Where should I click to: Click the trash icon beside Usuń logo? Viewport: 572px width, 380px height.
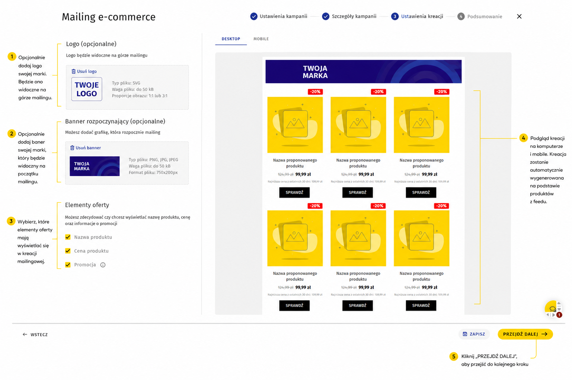click(73, 71)
